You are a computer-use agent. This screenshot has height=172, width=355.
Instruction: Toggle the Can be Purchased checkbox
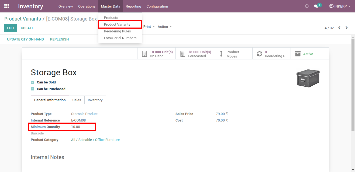coord(32,89)
